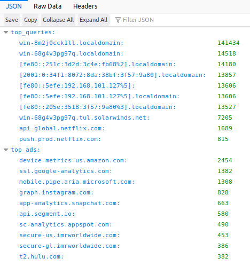This screenshot has width=250, height=266.
Task: Click the device-metrics-us.amazon.com row
Action: 125,160
